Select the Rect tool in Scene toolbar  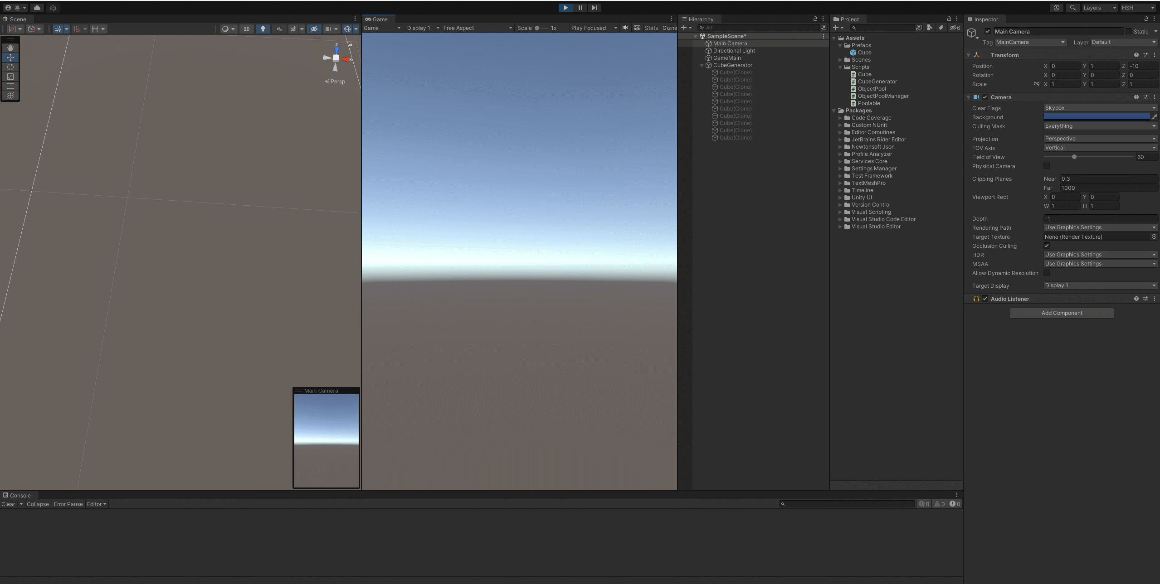(x=10, y=86)
